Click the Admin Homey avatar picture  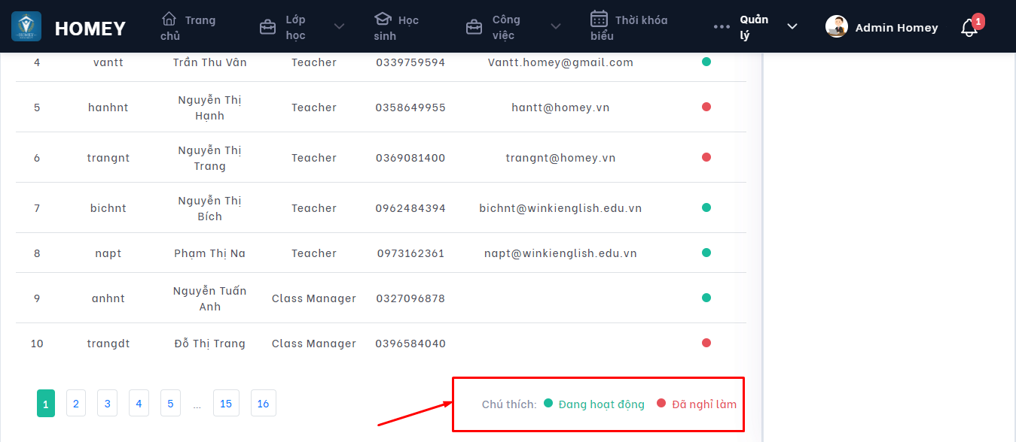coord(837,27)
